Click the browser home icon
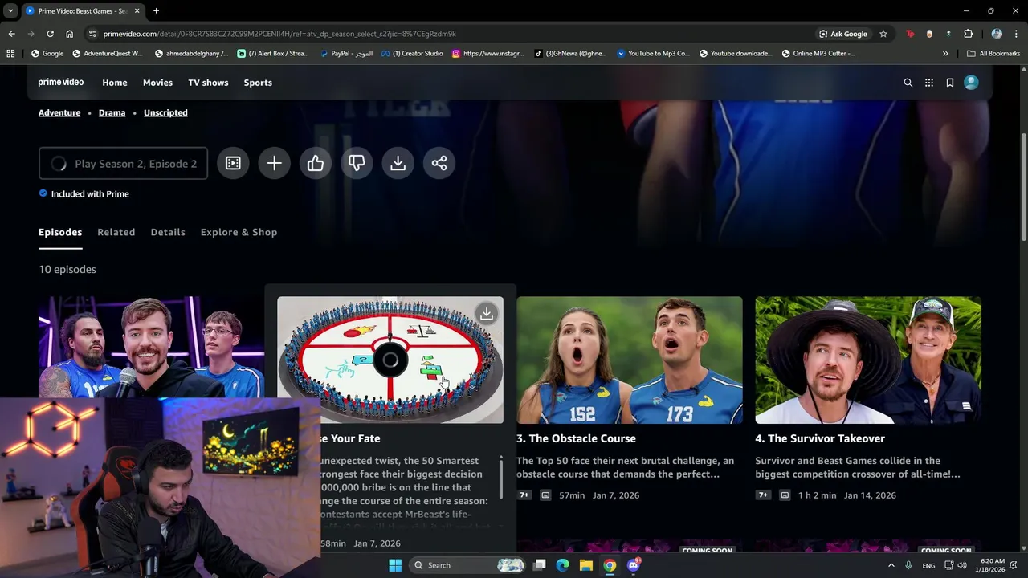This screenshot has width=1028, height=578. pos(70,34)
